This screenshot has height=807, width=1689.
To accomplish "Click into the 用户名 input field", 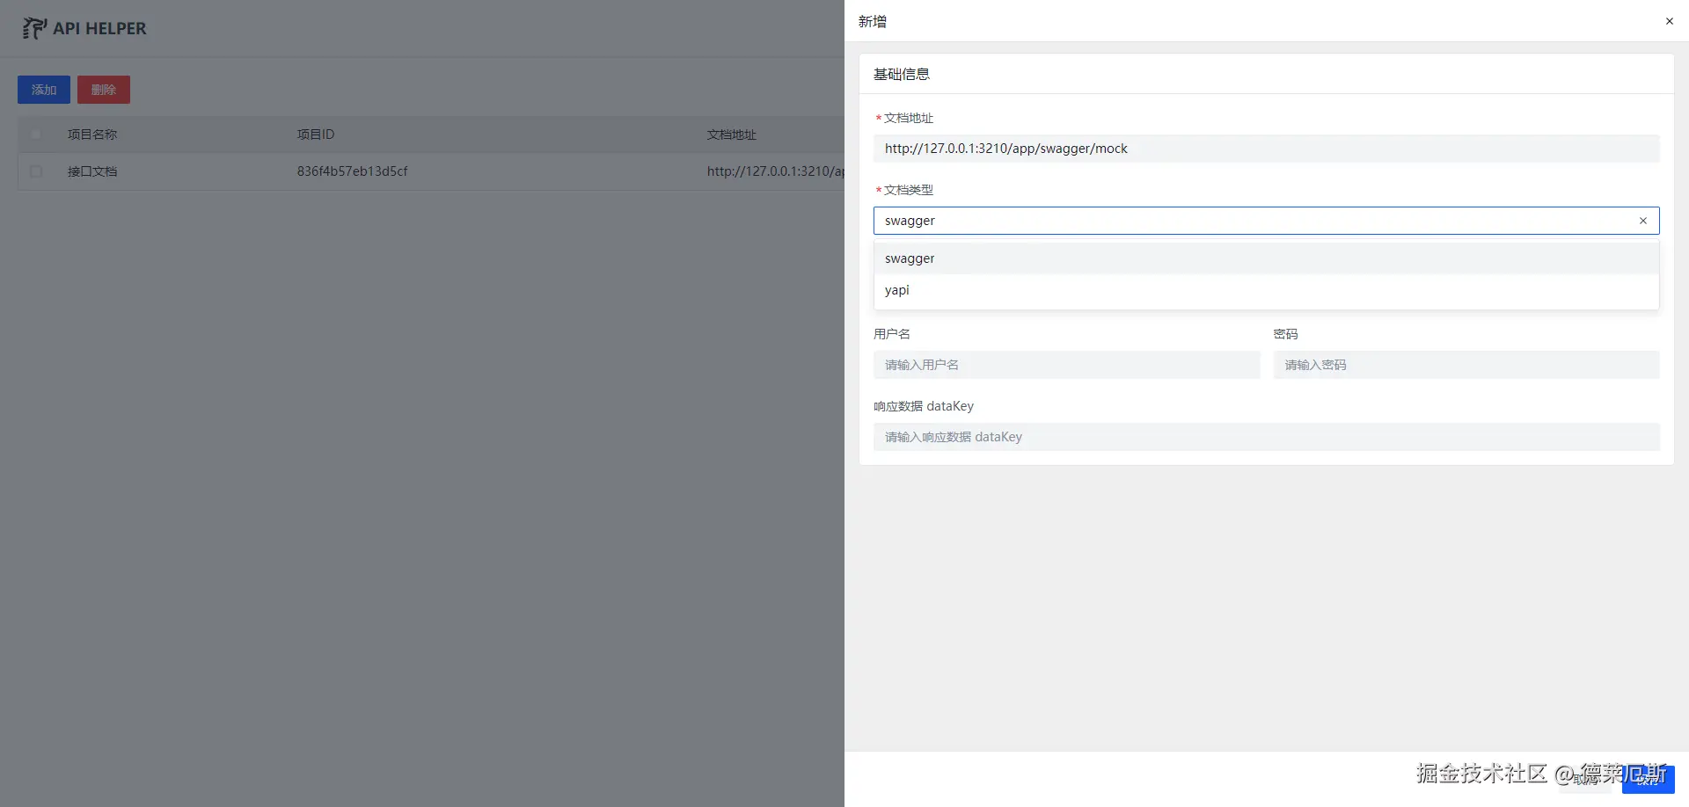I will [1066, 365].
